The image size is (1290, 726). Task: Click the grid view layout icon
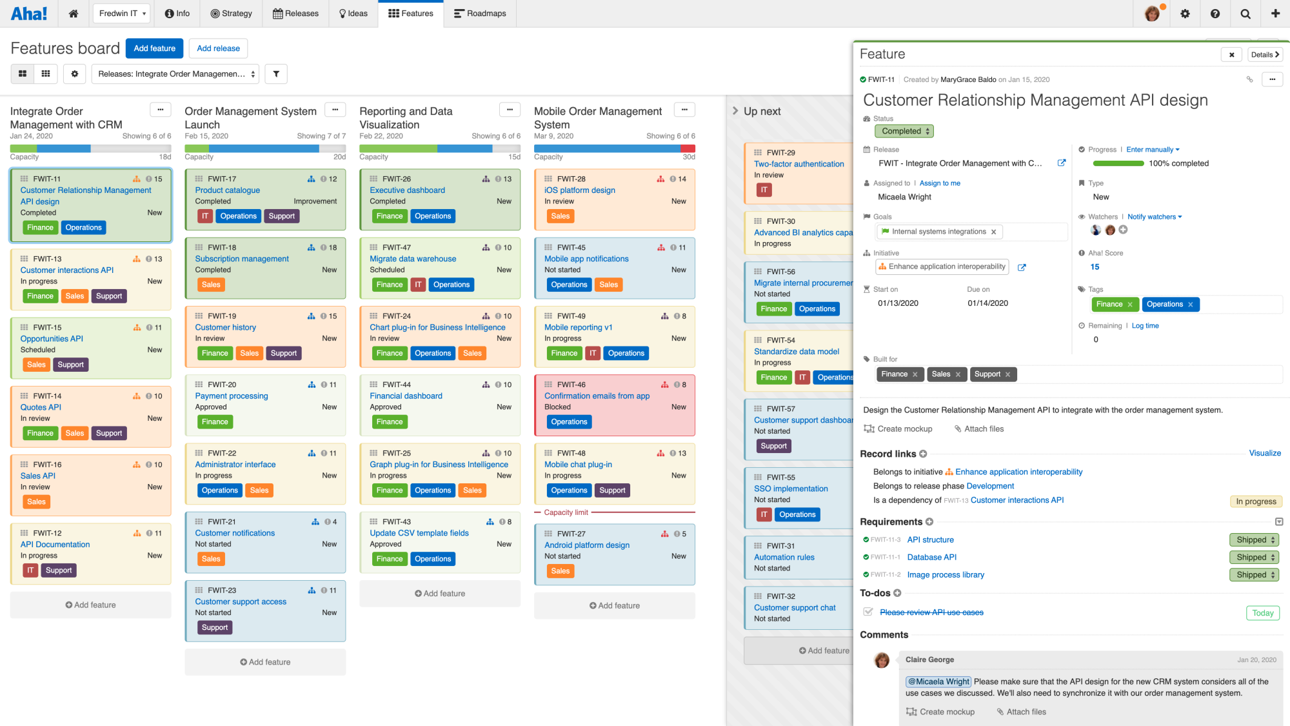46,74
